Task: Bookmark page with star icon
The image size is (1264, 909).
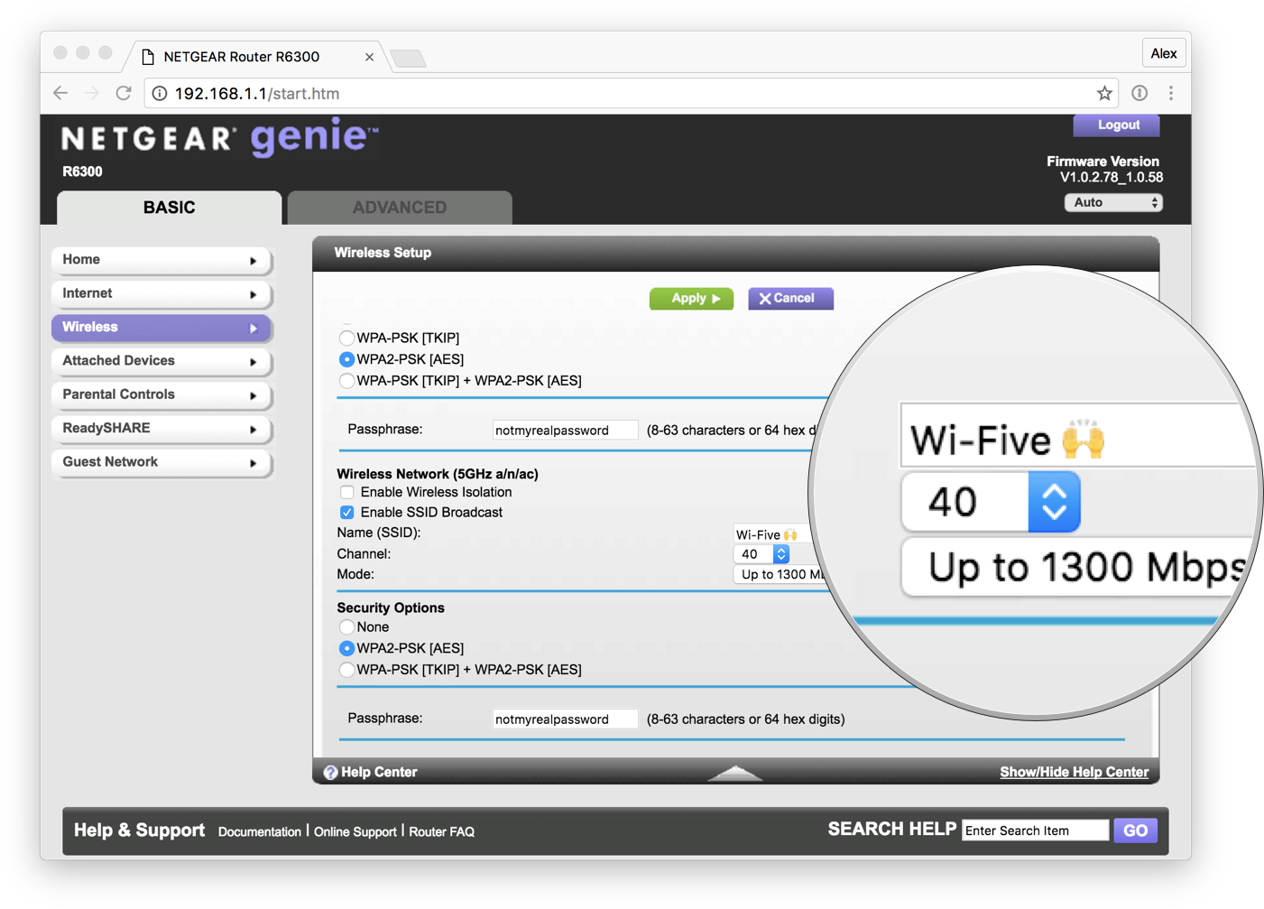Action: tap(1104, 93)
